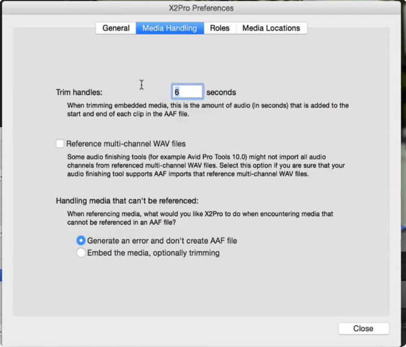Screen dimensions: 406x347
Task: Switch to the General tab
Action: [116, 28]
